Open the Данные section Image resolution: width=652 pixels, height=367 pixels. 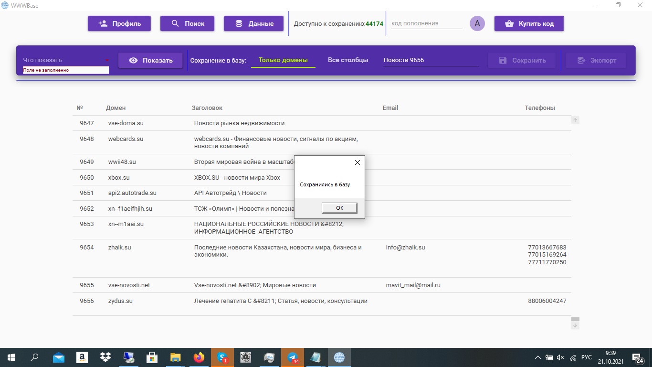click(x=253, y=23)
